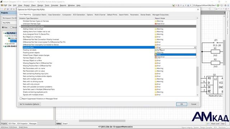230x129 pixels.
Task: Click folder icon for Adding hidden net to sheet
Action: click(x=156, y=29)
